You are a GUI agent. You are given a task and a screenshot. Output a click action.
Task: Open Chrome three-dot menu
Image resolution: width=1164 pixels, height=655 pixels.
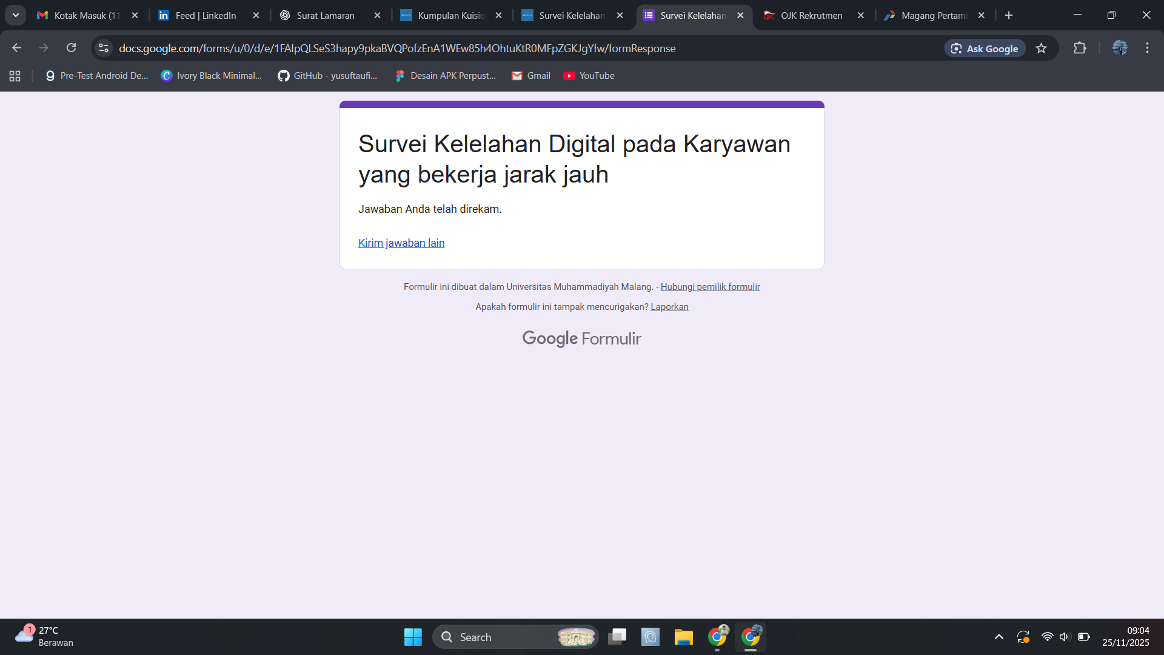[1147, 48]
